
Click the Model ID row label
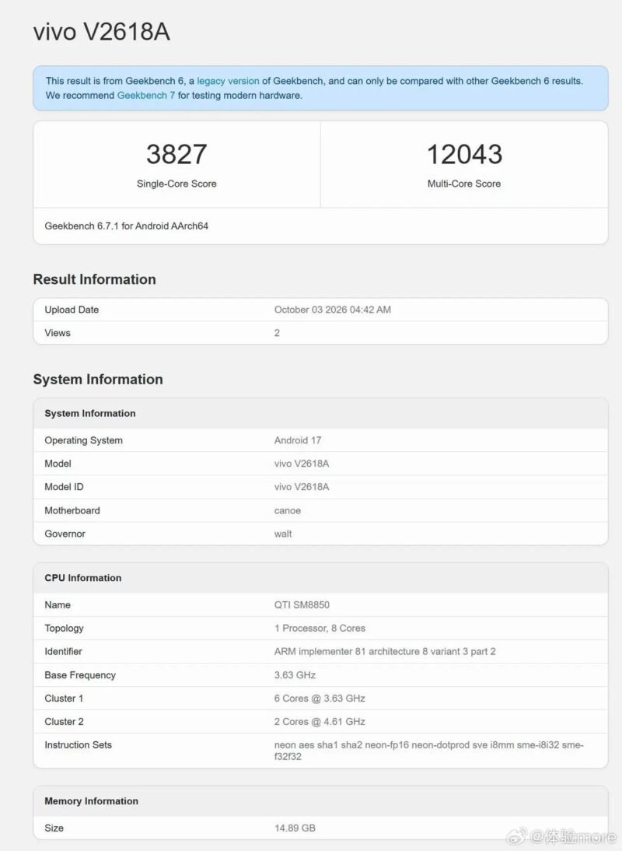click(64, 487)
